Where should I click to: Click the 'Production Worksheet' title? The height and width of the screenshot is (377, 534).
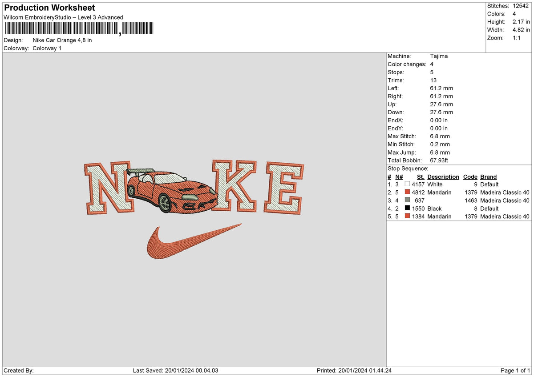49,8
